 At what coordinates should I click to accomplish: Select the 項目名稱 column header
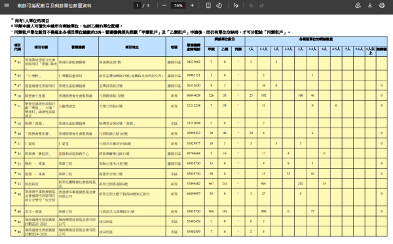point(41,47)
